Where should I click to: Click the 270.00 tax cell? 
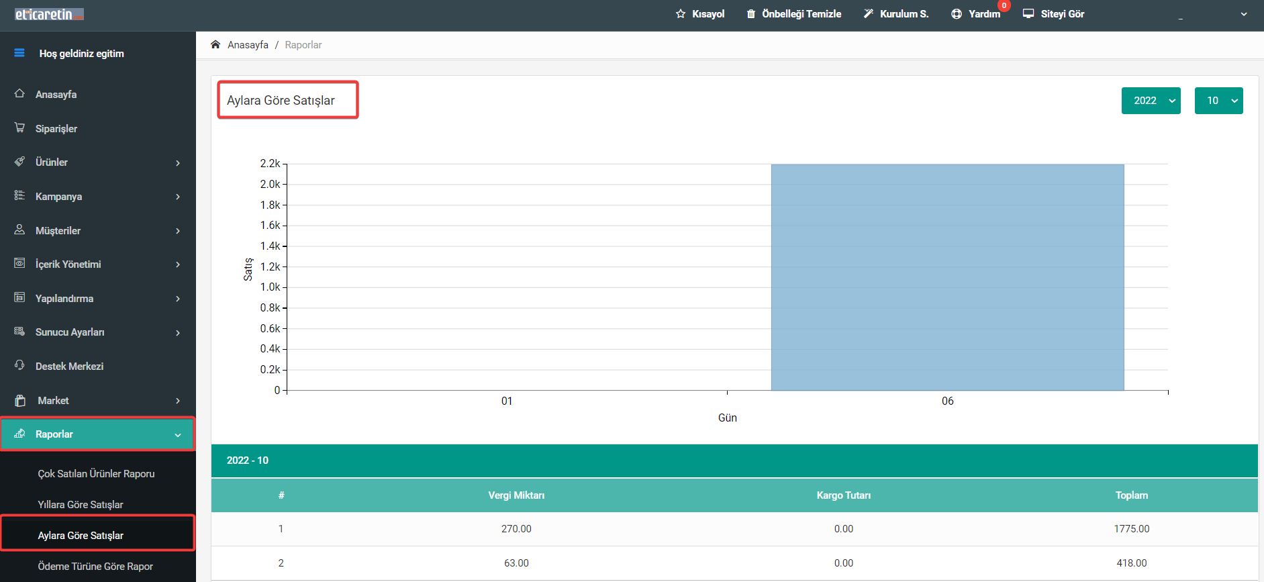(x=516, y=528)
